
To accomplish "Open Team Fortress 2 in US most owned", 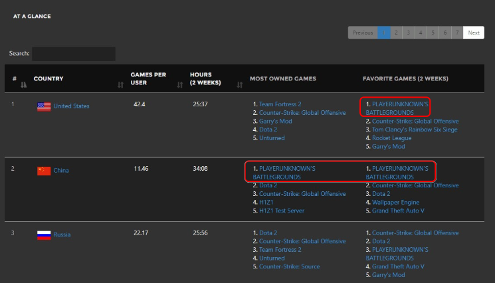I will 280,104.
